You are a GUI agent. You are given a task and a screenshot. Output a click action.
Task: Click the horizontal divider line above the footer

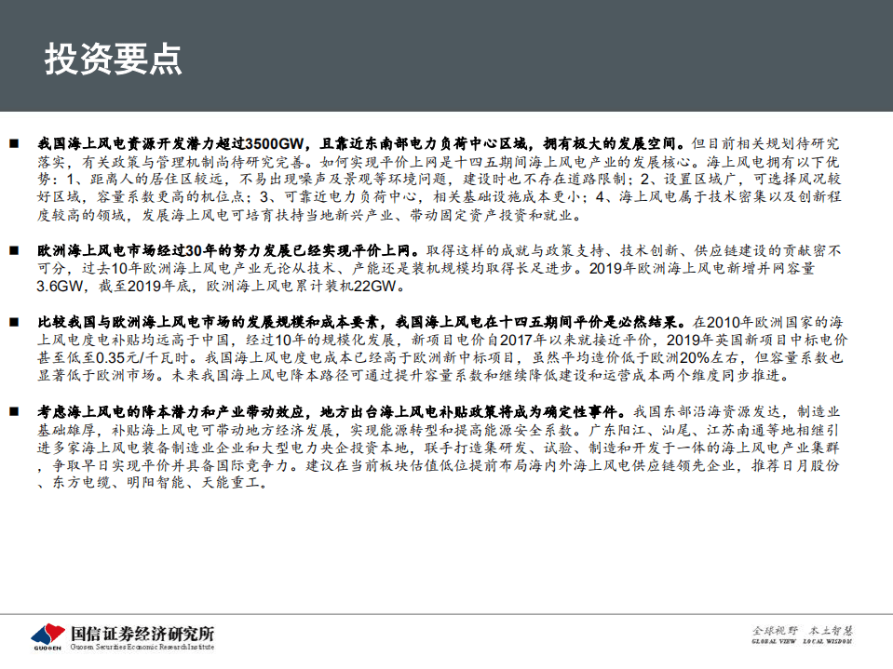pos(447,612)
